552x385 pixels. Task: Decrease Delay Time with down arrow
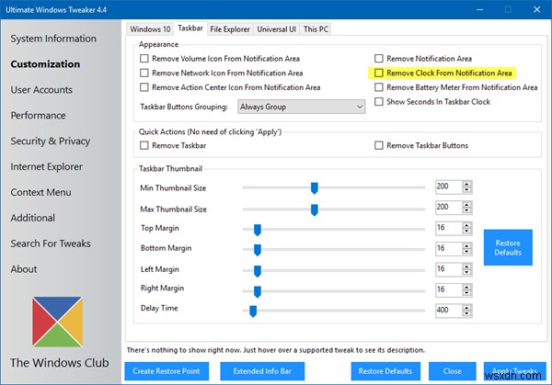pyautogui.click(x=467, y=312)
